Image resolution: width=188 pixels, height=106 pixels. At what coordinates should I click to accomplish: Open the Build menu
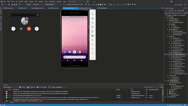click(x=26, y=1)
